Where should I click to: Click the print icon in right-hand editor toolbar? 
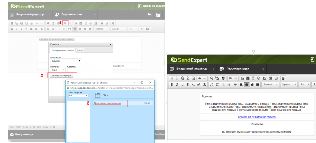[x=283, y=78]
